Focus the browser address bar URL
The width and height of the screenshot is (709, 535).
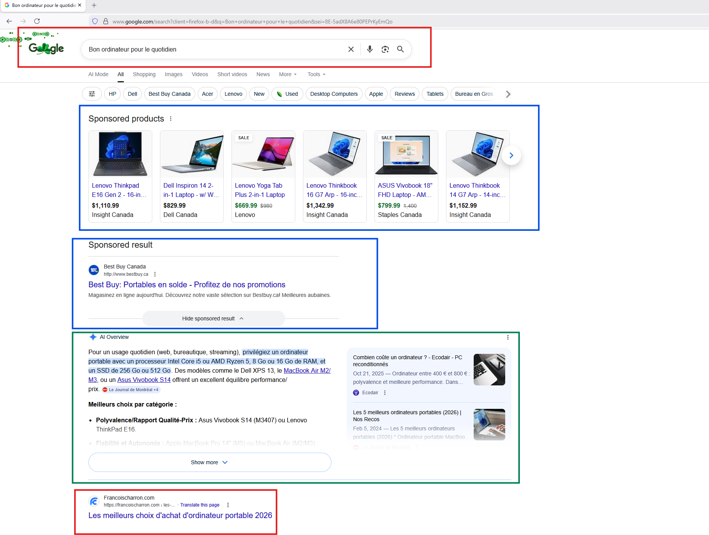click(x=252, y=22)
